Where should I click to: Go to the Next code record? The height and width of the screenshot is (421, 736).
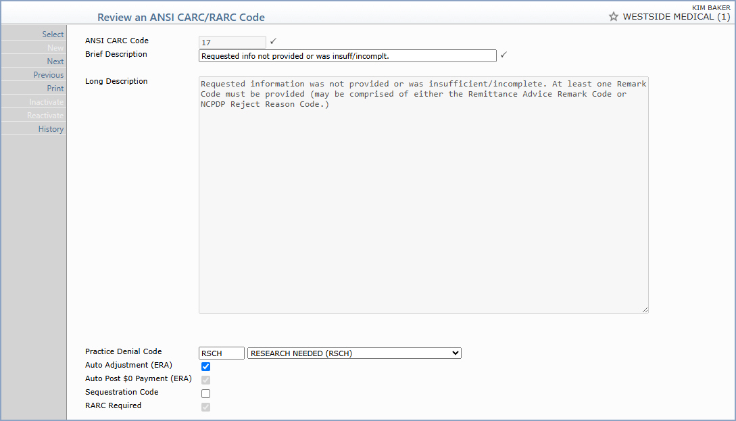(x=55, y=61)
